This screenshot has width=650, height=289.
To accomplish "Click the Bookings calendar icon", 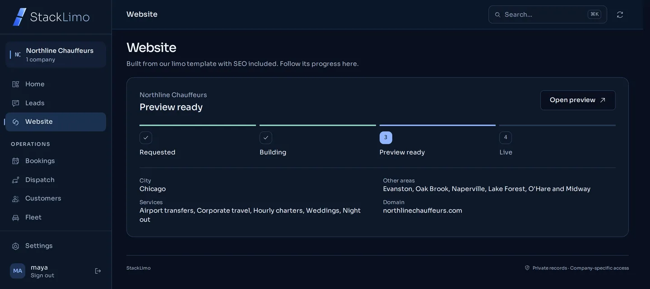I will 16,161.
